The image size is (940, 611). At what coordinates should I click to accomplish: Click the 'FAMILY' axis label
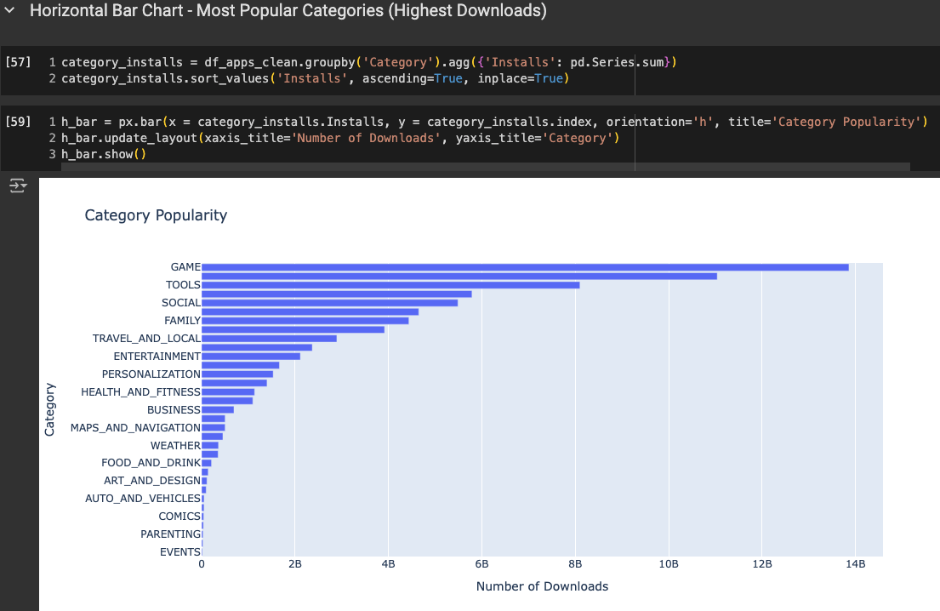[182, 321]
